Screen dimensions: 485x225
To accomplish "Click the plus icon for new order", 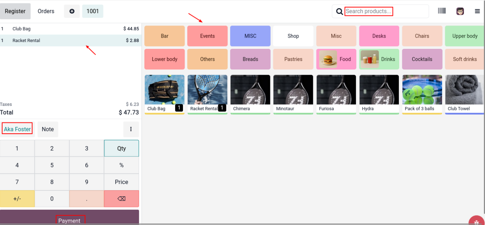I will coord(72,11).
